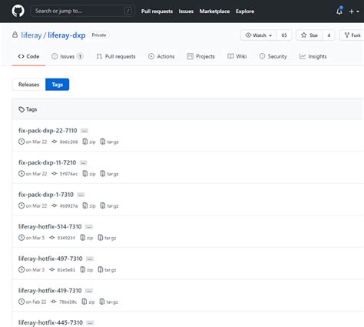This screenshot has width=364, height=327.
Task: Open the Projects tab
Action: pyautogui.click(x=201, y=56)
